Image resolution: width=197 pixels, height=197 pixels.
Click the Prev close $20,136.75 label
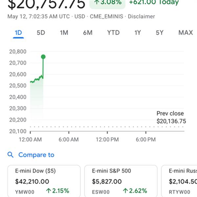tap(171, 117)
